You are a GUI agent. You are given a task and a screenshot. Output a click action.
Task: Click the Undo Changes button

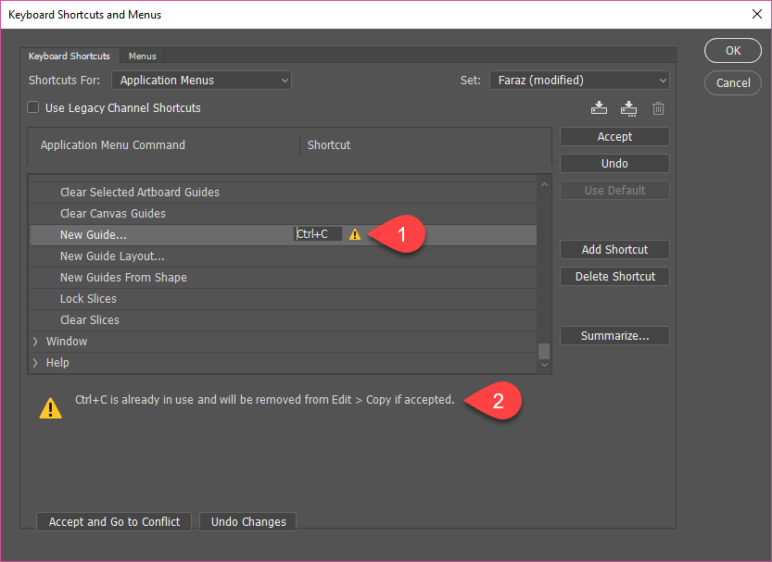(x=248, y=521)
